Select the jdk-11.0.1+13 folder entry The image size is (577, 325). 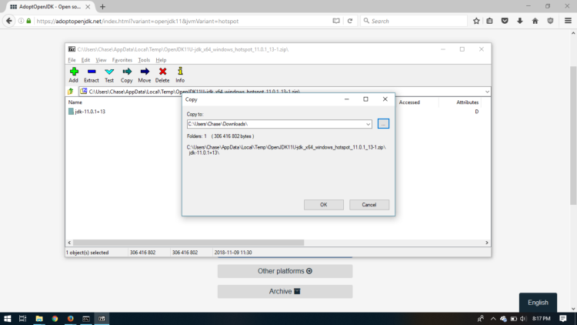coord(89,112)
